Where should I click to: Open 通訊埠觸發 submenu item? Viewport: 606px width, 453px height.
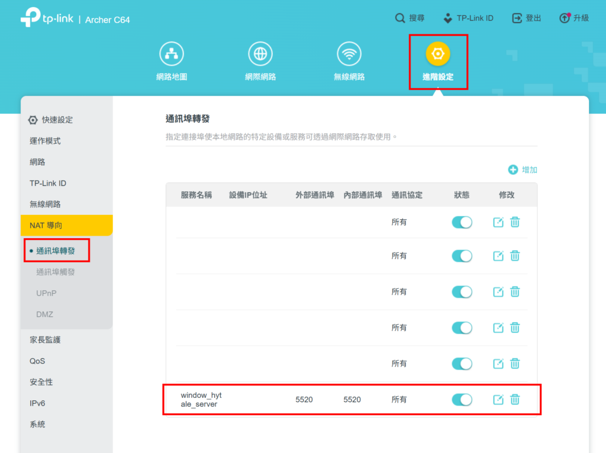(x=56, y=272)
